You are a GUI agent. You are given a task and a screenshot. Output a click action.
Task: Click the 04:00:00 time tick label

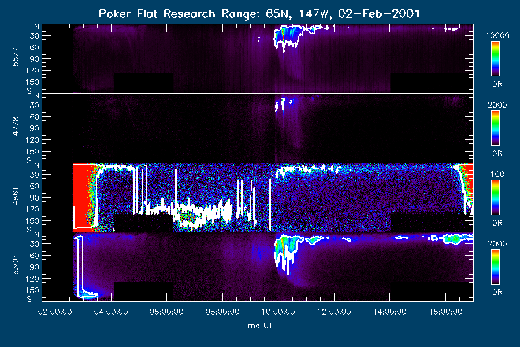[x=111, y=312]
